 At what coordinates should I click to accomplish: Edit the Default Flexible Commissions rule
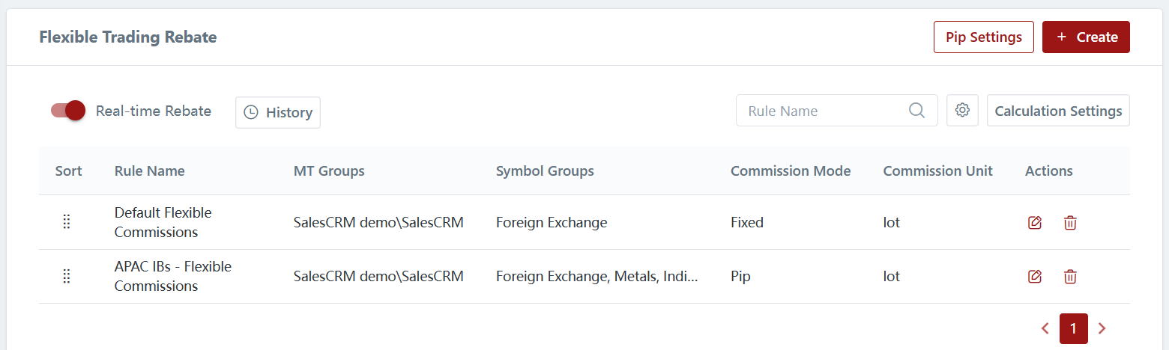coord(1035,223)
